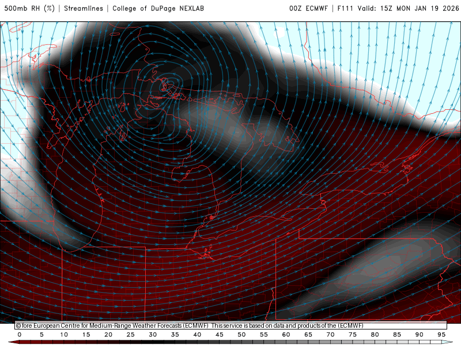Click the "Valid: 15Z MON JAN 19 2026" text
The image size is (461, 345).
[x=408, y=8]
